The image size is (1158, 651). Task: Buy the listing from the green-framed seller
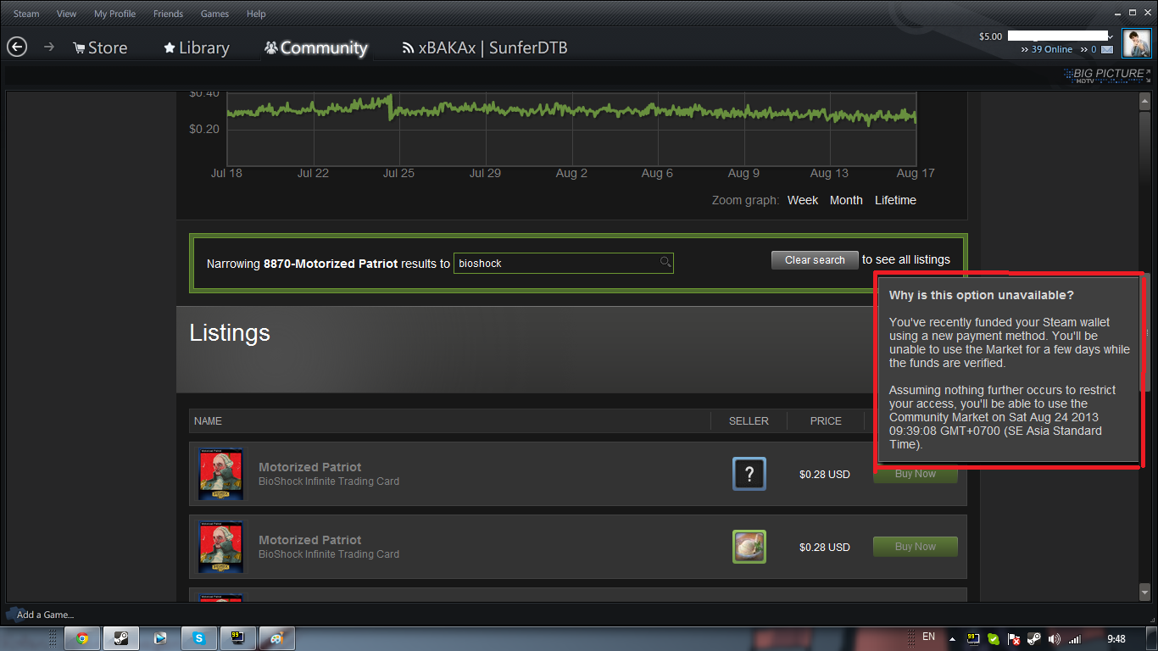(x=916, y=547)
